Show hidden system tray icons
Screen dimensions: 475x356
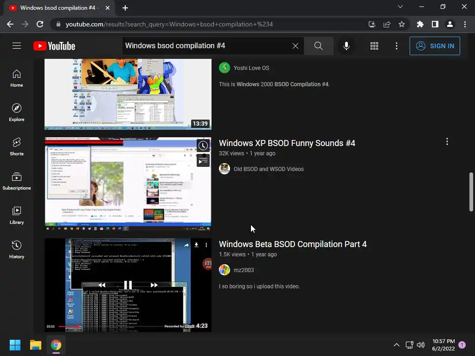(x=396, y=345)
